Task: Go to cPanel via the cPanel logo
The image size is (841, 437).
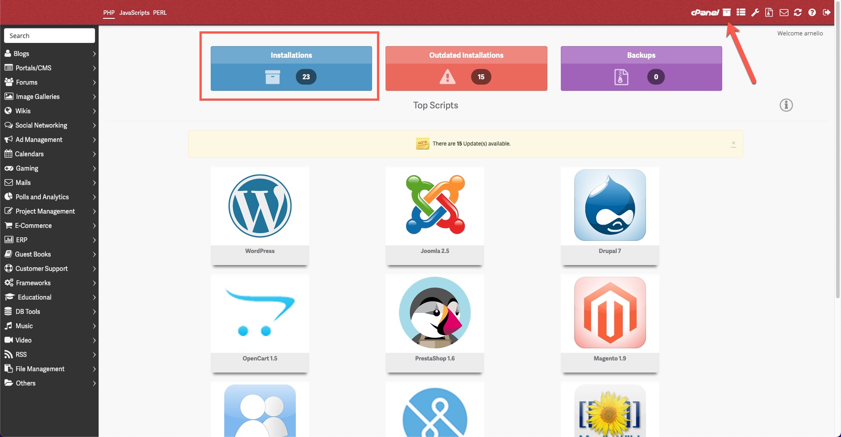Action: (705, 13)
